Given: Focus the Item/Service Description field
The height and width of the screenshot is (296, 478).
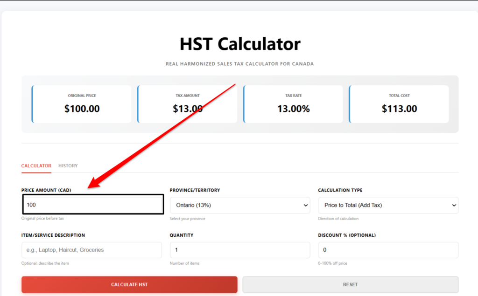Looking at the screenshot, I should 91,250.
